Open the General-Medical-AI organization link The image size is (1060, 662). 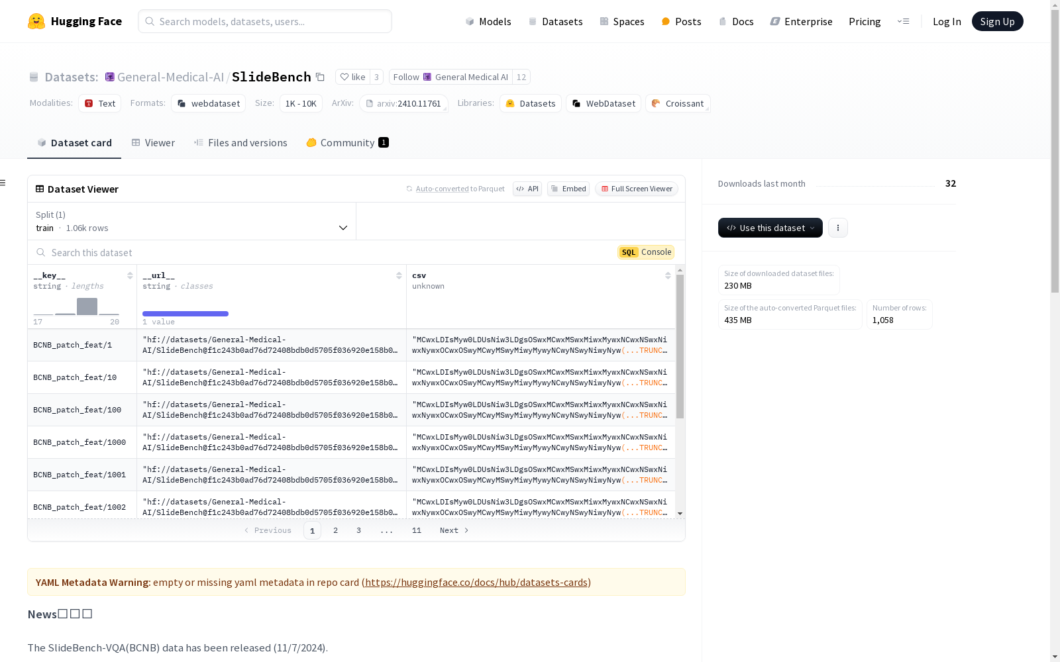pos(170,77)
